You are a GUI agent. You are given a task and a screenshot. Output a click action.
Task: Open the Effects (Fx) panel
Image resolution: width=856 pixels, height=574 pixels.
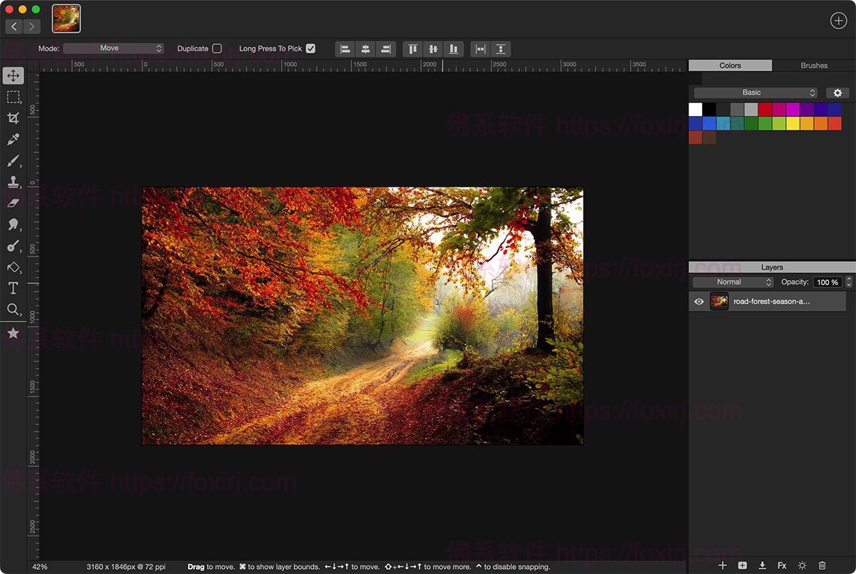click(781, 565)
